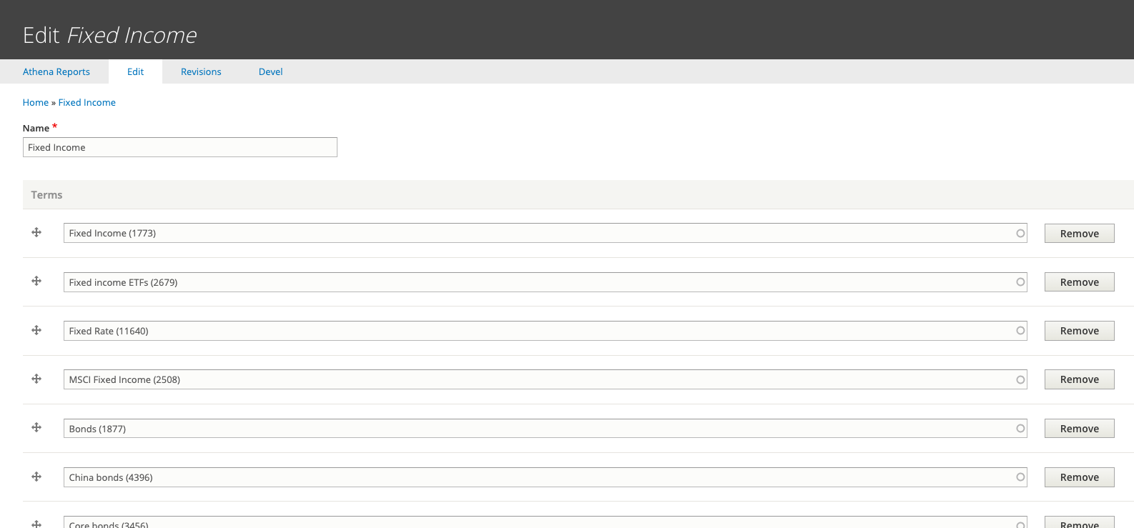Click drag handle next to China bonds
1134x528 pixels.
point(36,477)
